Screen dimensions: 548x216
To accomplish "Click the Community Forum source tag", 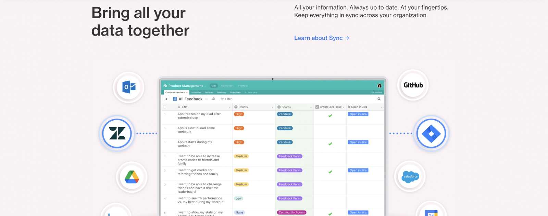I will [291, 212].
